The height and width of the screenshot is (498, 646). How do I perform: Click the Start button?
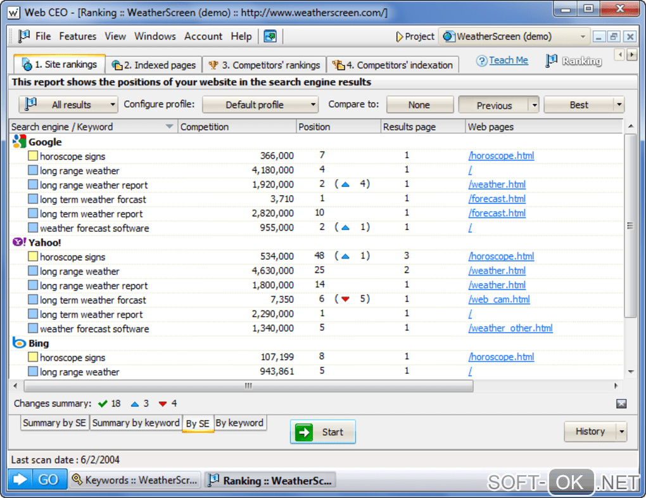(323, 432)
